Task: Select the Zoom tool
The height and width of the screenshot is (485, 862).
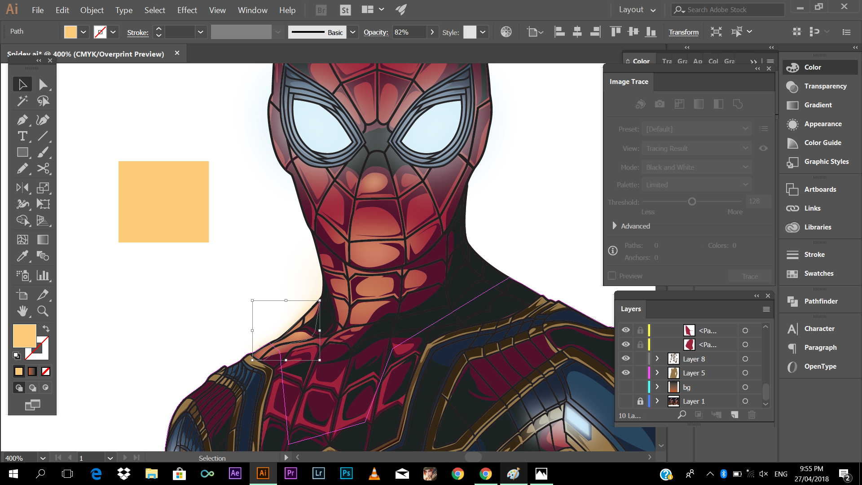Action: tap(43, 311)
